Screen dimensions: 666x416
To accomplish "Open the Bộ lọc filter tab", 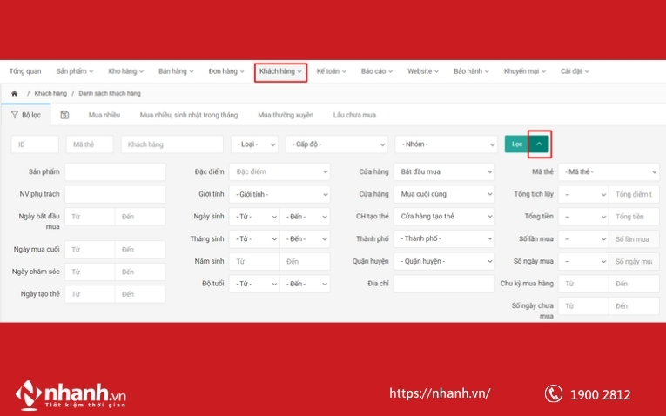I will [x=26, y=115].
